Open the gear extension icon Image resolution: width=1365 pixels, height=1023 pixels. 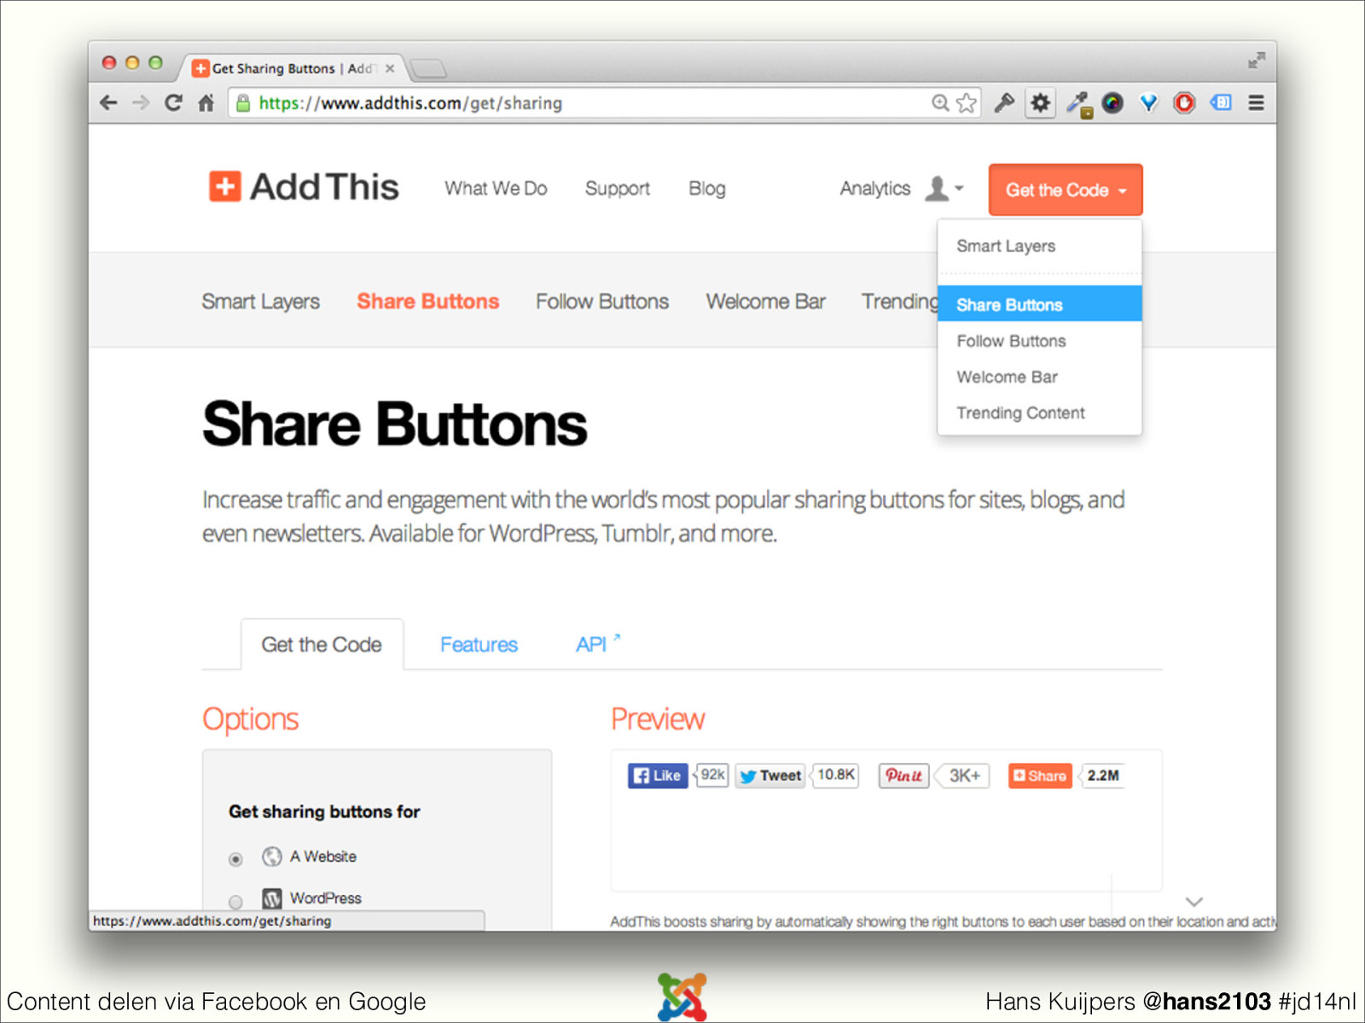click(x=1040, y=103)
